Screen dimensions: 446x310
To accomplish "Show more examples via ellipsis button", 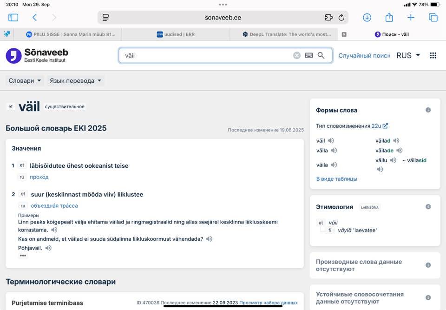I will [23, 256].
